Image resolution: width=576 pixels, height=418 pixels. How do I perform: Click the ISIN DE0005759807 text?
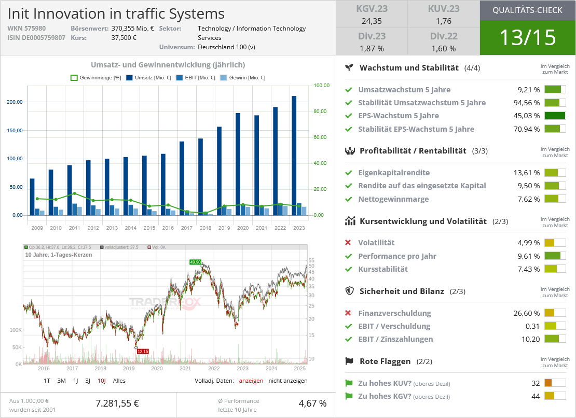pyautogui.click(x=36, y=38)
